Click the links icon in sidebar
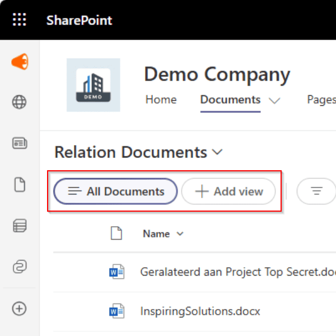The image size is (336, 336). [x=20, y=267]
